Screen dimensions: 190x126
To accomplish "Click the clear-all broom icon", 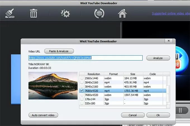I will [10, 13].
